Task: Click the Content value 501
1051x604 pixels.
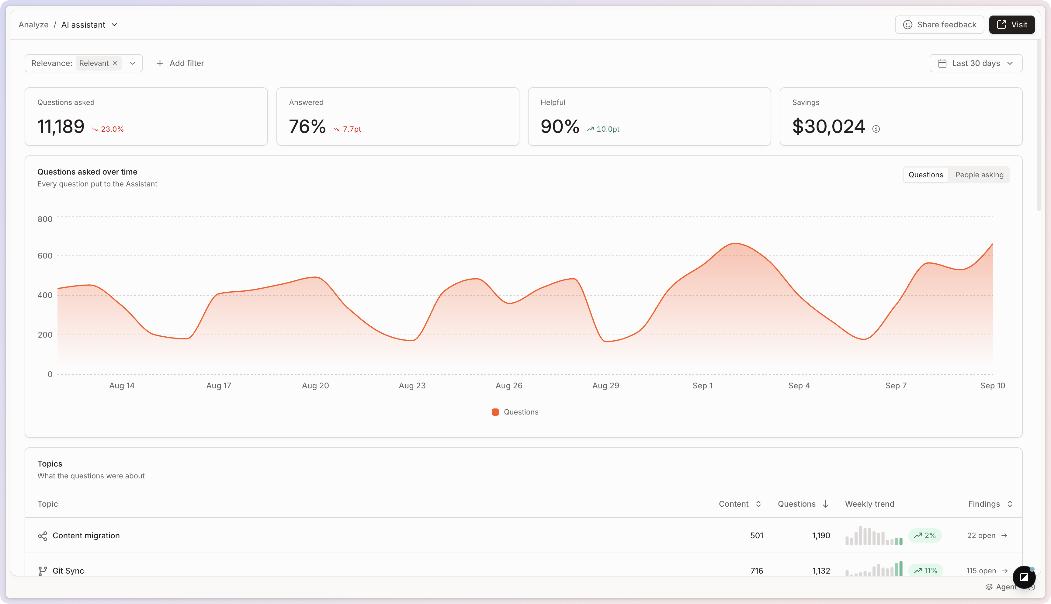Action: point(757,536)
